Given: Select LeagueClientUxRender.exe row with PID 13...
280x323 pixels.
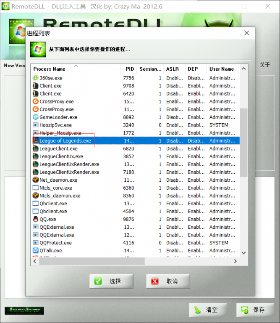Looking at the screenshot, I should point(135,164).
